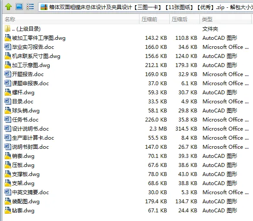Click DWG icon of 支架.dwg

8,183
